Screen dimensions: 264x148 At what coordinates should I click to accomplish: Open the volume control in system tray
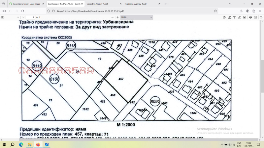pos(230,145)
